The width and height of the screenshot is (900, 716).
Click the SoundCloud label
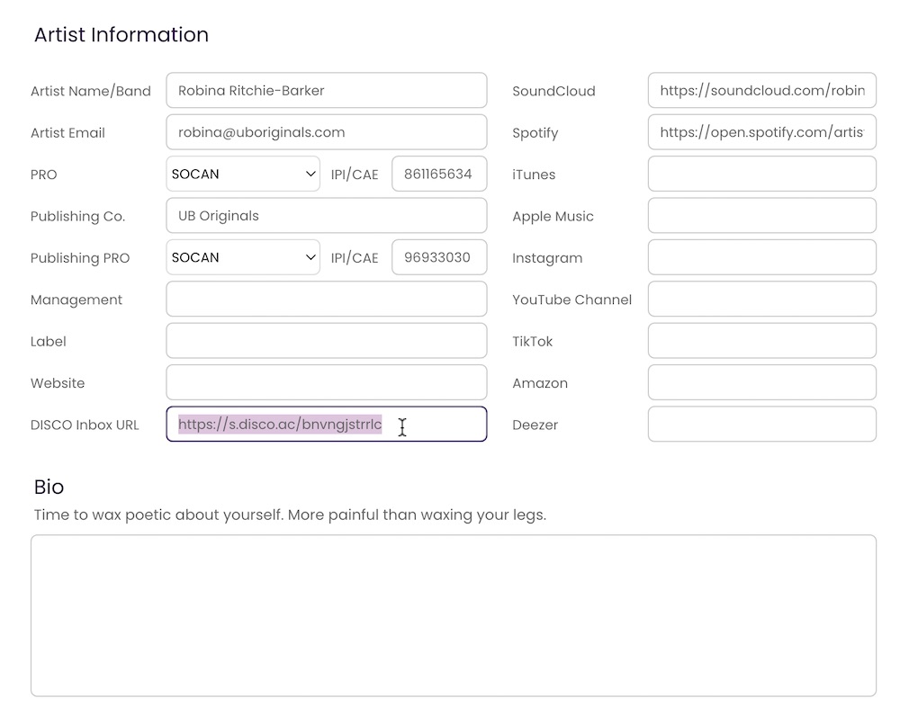[x=553, y=91]
